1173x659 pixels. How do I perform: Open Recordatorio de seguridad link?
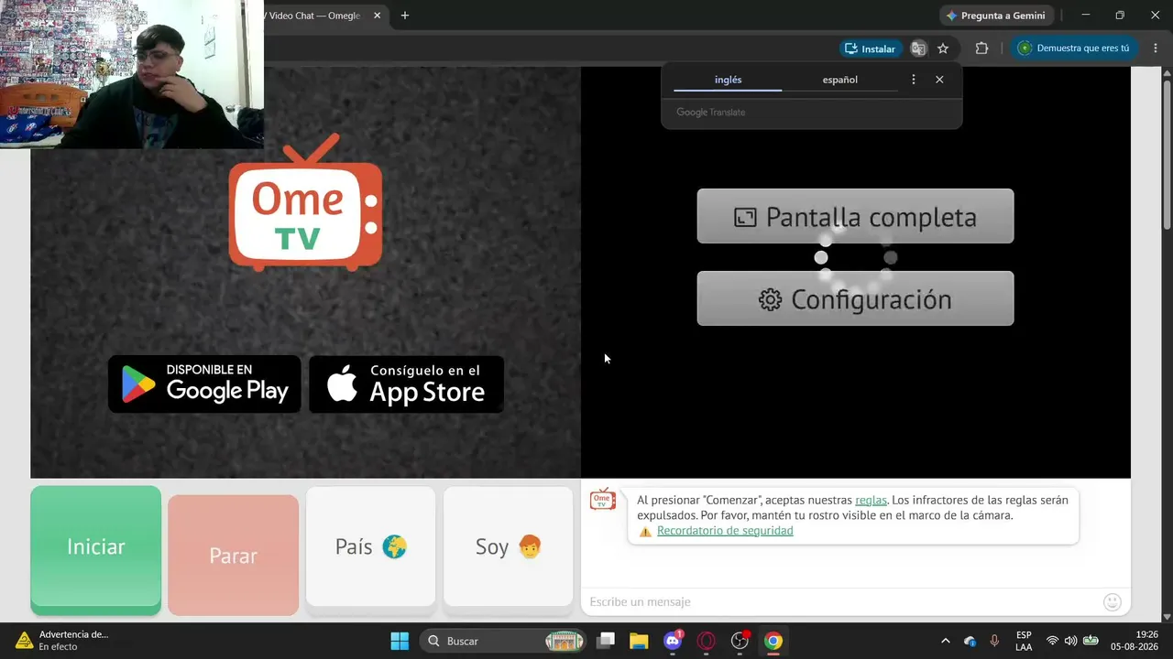(725, 531)
